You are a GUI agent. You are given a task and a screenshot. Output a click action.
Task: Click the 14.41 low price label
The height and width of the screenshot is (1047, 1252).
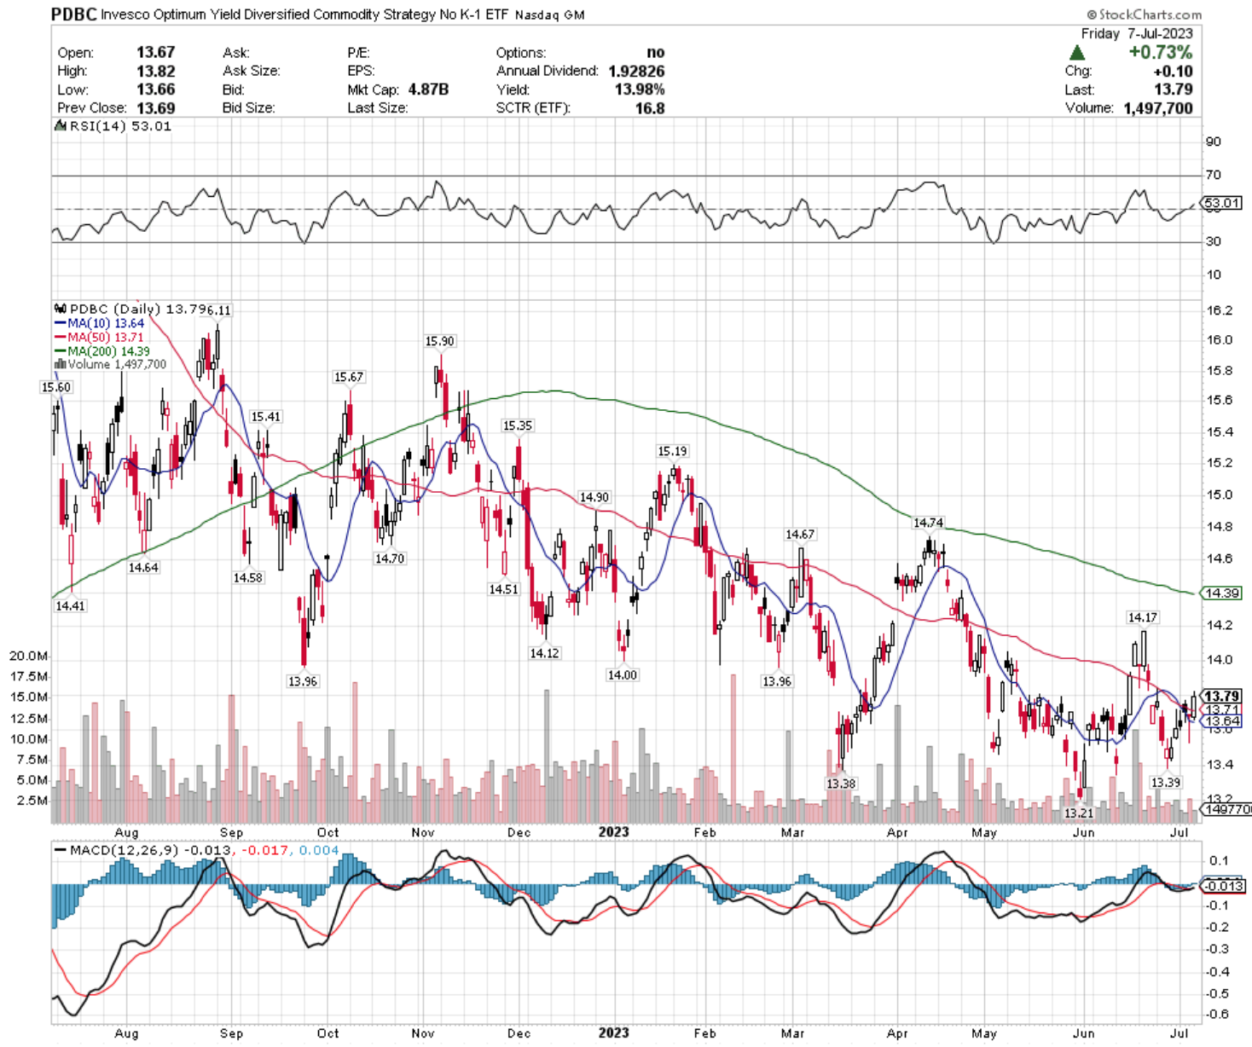point(70,605)
